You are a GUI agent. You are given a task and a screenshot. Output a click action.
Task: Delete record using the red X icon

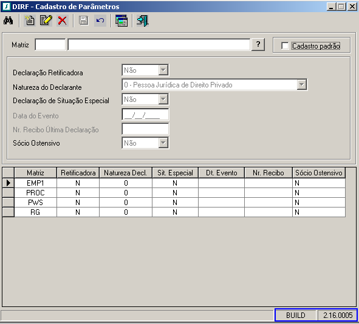(x=63, y=21)
